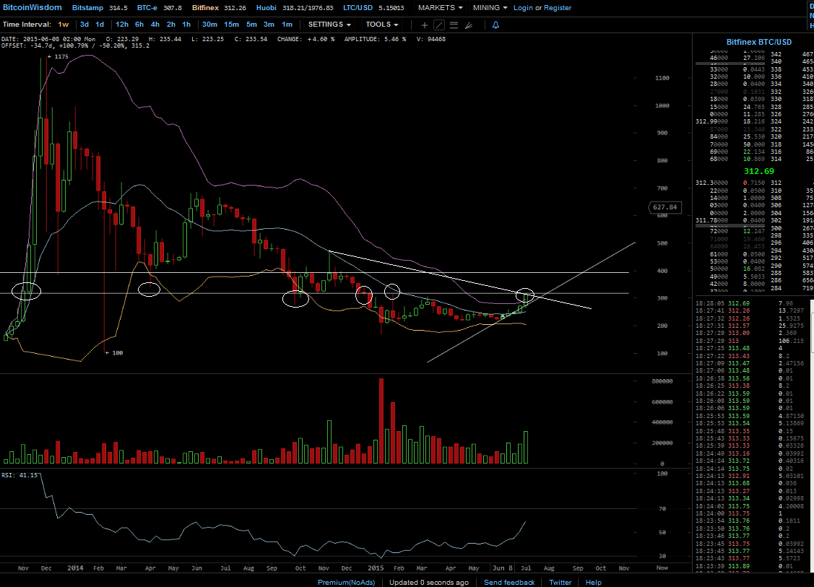Click the Login link
Image resolution: width=814 pixels, height=587 pixels.
(523, 8)
